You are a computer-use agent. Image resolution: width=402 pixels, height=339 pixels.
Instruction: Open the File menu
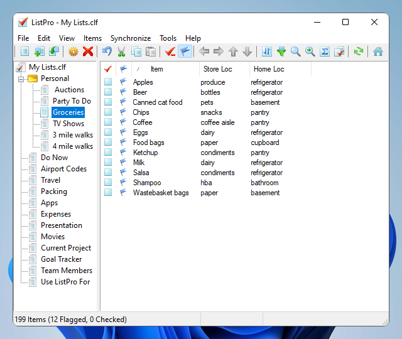23,38
